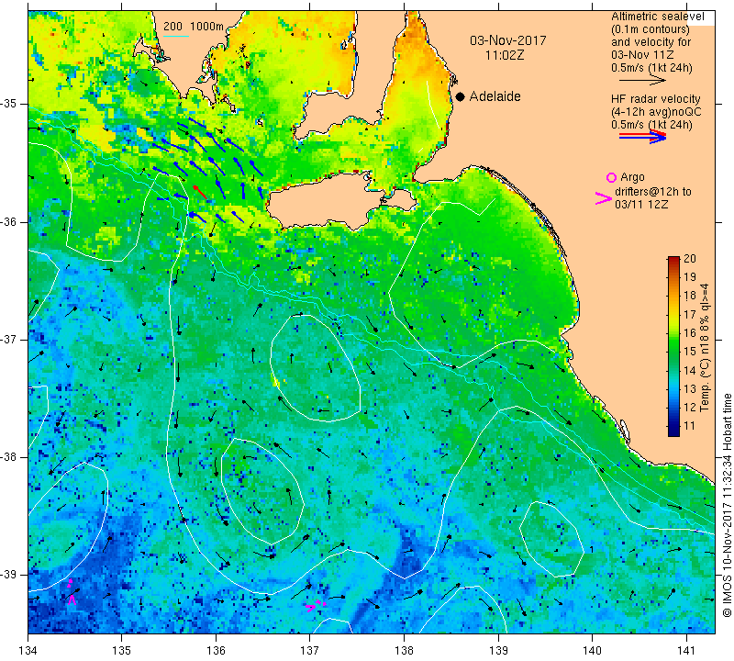The width and height of the screenshot is (734, 661).
Task: Click the 15 degree green colorbar section
Action: click(673, 352)
